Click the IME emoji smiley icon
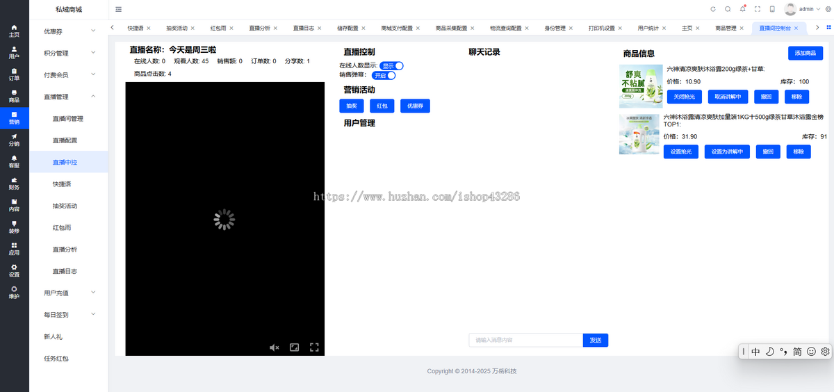 pos(811,352)
